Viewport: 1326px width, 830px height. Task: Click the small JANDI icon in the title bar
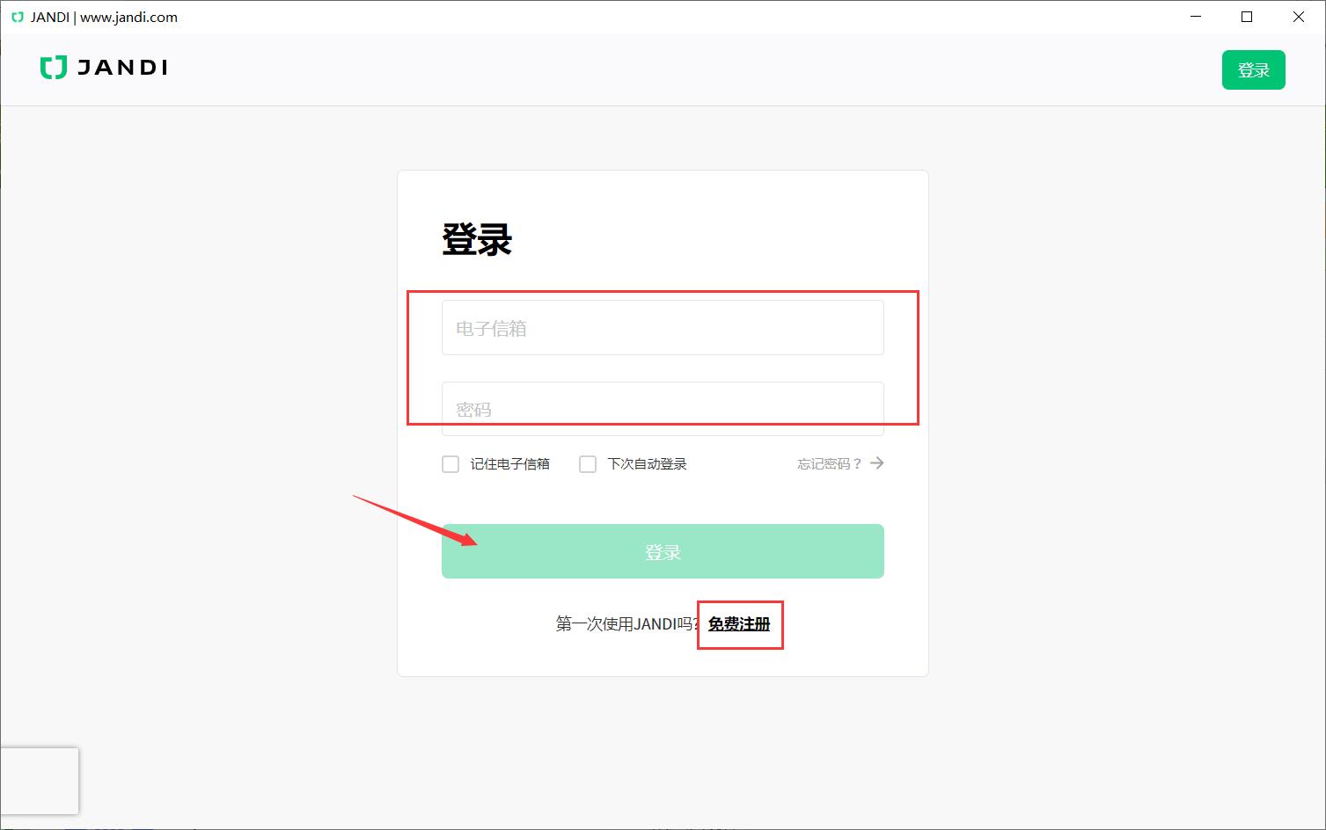click(16, 16)
